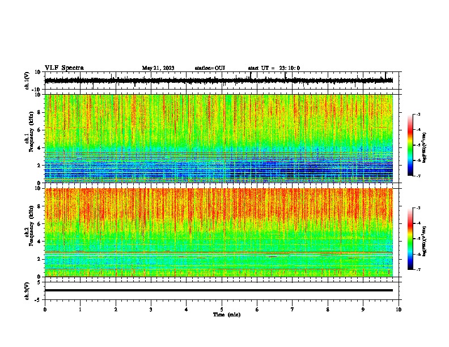This screenshot has width=449, height=347.
Task: Click time axis tick label "0"
Action: tap(45, 310)
